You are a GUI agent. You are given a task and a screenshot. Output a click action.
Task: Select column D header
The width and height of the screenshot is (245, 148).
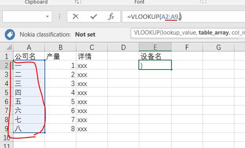click(123, 47)
